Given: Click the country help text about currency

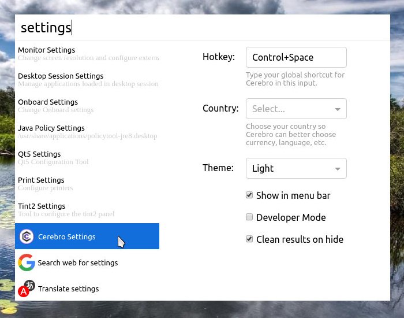Looking at the screenshot, I should 291,135.
